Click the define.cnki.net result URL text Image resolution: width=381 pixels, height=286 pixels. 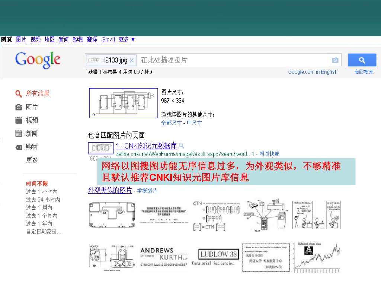185,154
